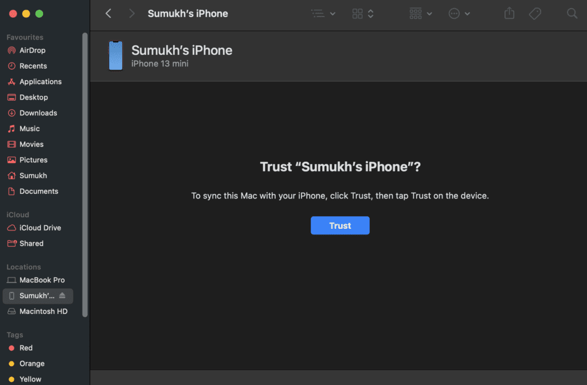Screen dimensions: 587x385
Task: Eject Sumukh's iPhone from sidebar
Action: tap(62, 295)
